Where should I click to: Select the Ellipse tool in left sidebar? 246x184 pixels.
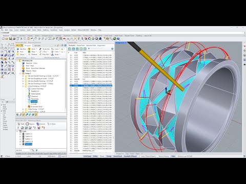6,48
